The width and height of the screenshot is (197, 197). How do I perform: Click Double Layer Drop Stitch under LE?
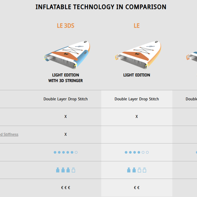pyautogui.click(x=136, y=99)
